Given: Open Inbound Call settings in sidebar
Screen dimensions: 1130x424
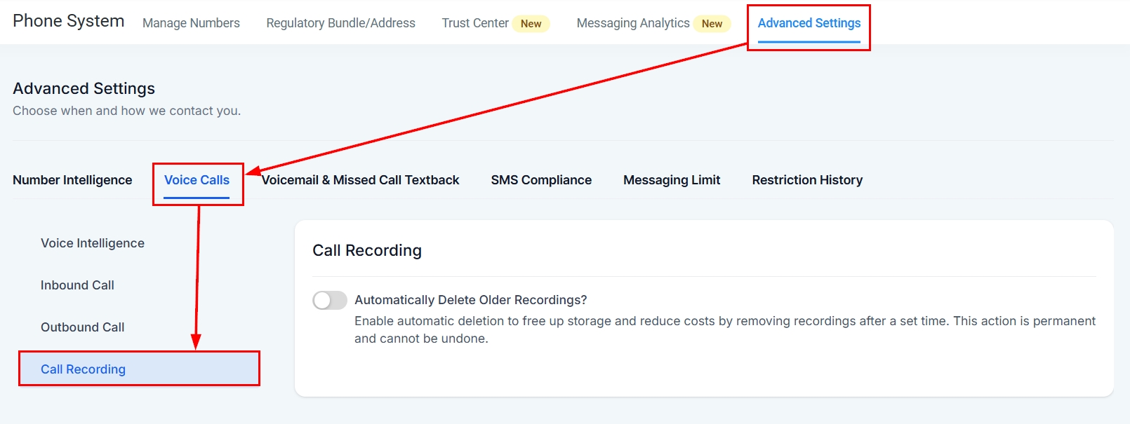Looking at the screenshot, I should (x=77, y=285).
